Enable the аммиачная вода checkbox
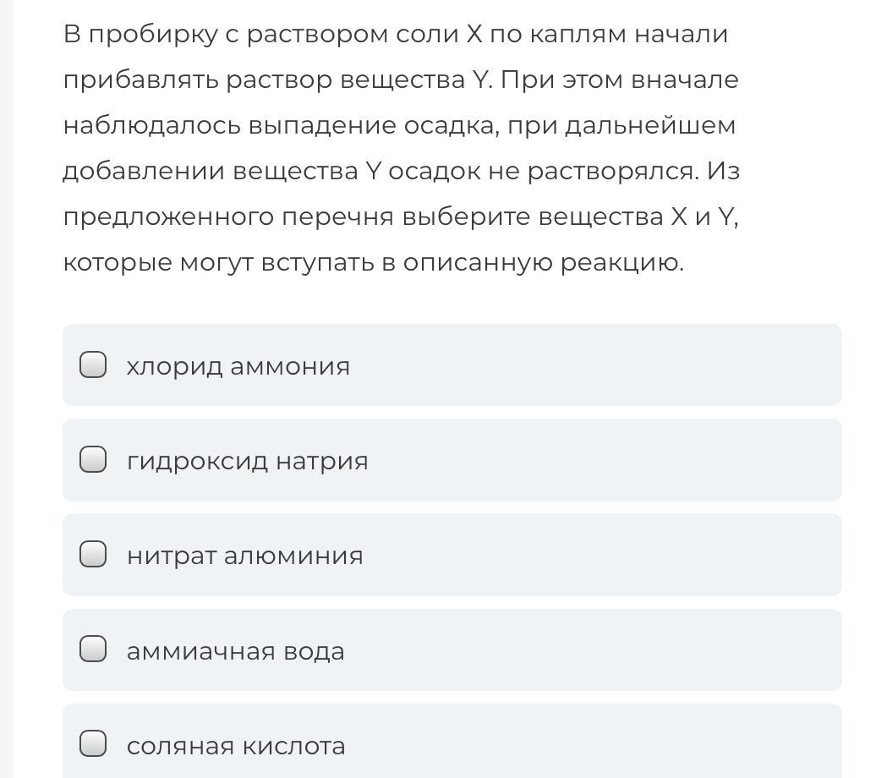The width and height of the screenshot is (876, 778). (x=93, y=649)
